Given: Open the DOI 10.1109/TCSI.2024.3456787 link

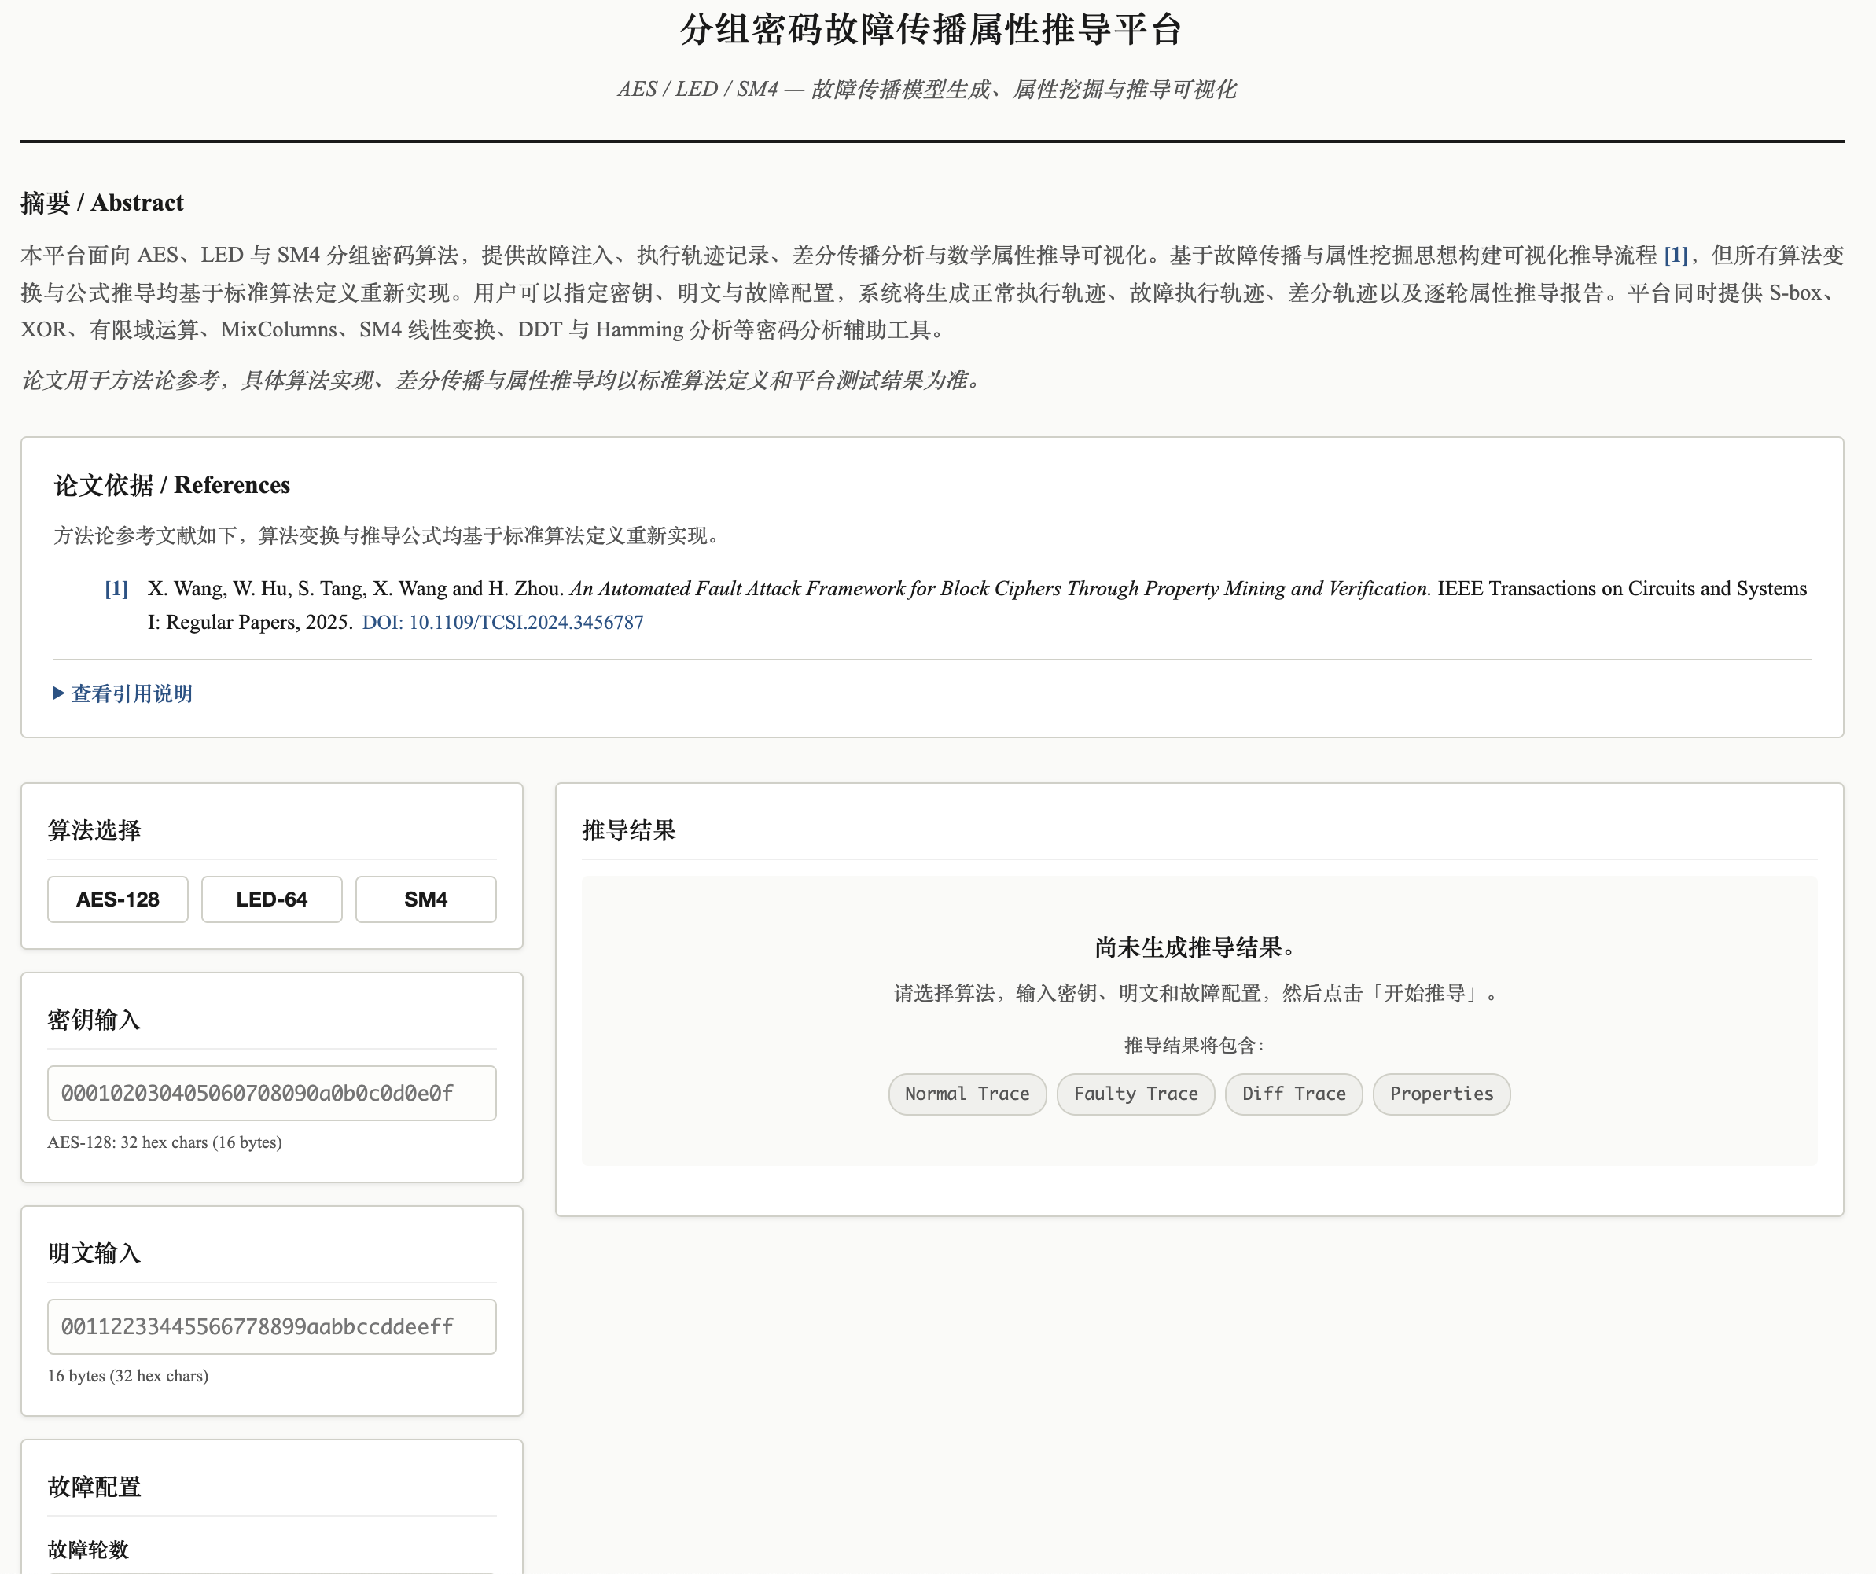Looking at the screenshot, I should pyautogui.click(x=502, y=622).
